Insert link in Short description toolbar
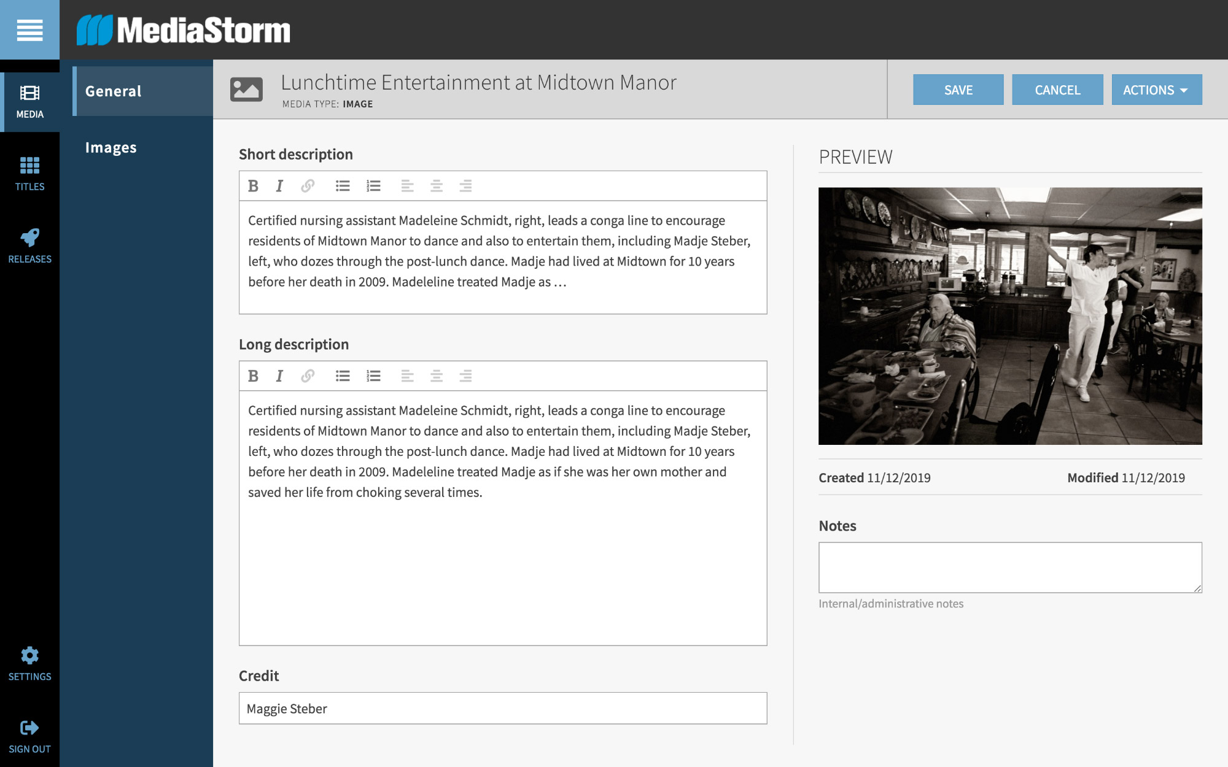The height and width of the screenshot is (767, 1228). pyautogui.click(x=308, y=186)
